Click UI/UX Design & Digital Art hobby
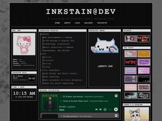The width and height of the screenshot is (162, 121). pos(58,41)
